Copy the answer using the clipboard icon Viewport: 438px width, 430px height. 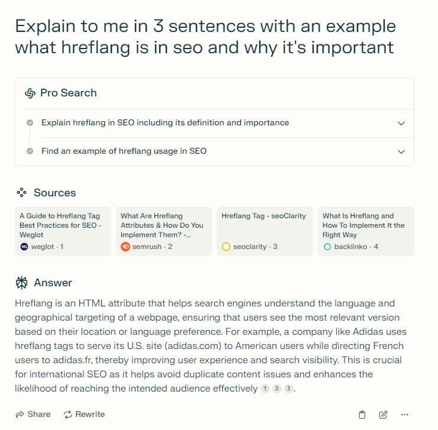pos(362,415)
